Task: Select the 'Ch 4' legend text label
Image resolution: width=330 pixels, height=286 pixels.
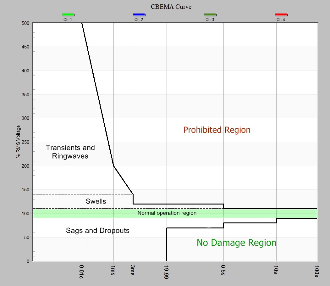Action: coord(281,20)
